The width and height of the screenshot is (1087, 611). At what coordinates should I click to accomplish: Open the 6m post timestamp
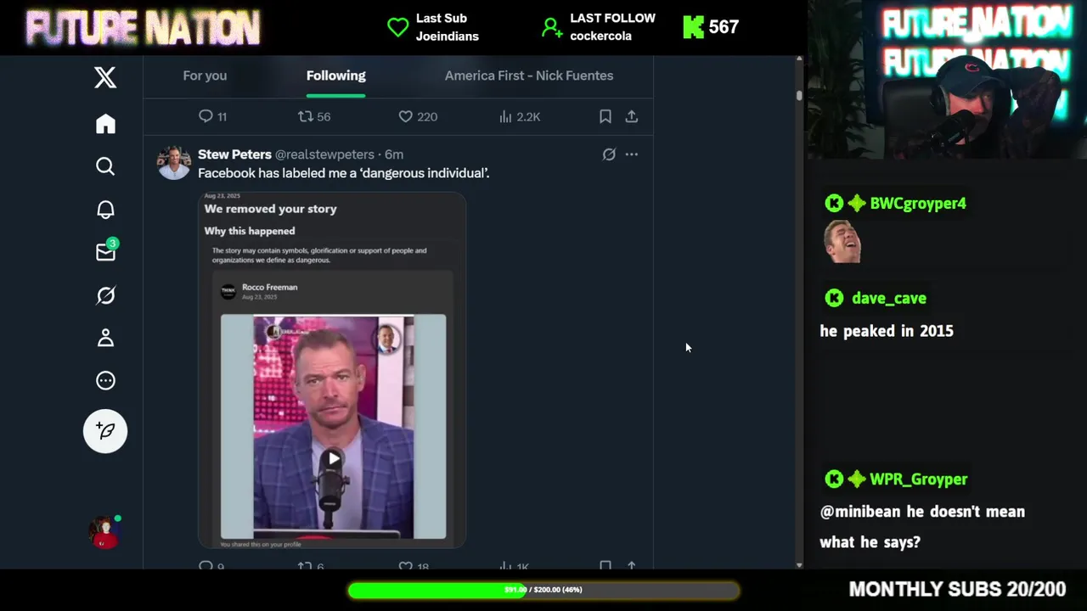tap(394, 154)
